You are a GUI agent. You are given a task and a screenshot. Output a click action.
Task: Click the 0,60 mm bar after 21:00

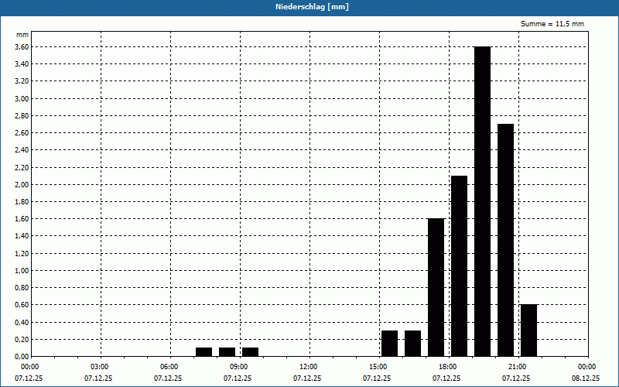528,330
